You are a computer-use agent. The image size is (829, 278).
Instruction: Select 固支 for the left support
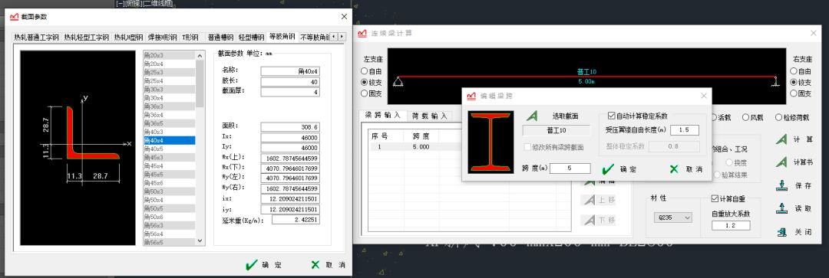[372, 93]
